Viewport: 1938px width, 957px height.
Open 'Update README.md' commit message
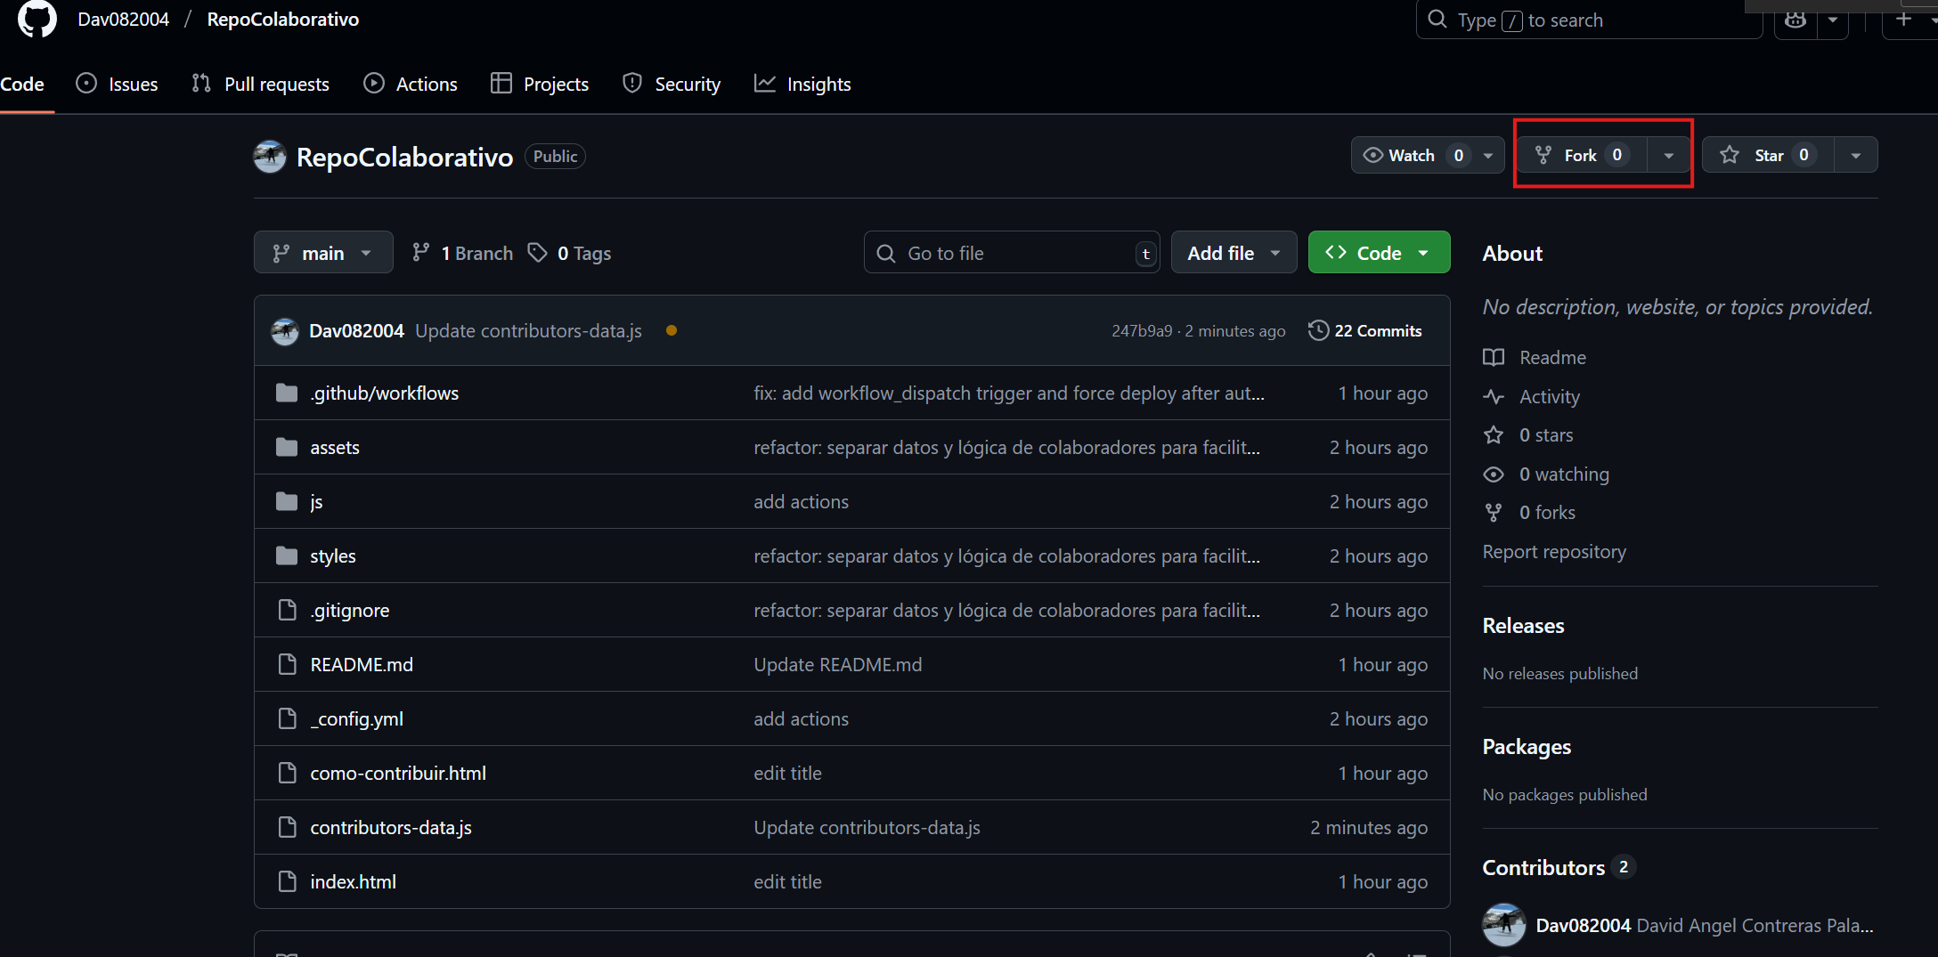838,665
